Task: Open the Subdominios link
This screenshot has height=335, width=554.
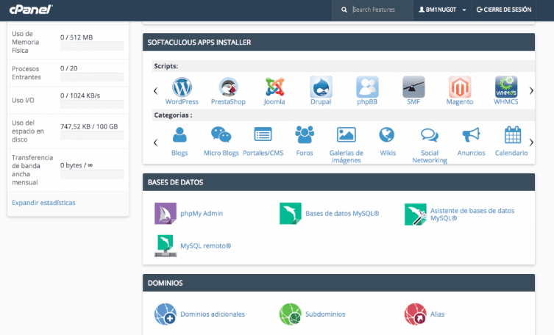Action: point(325,314)
